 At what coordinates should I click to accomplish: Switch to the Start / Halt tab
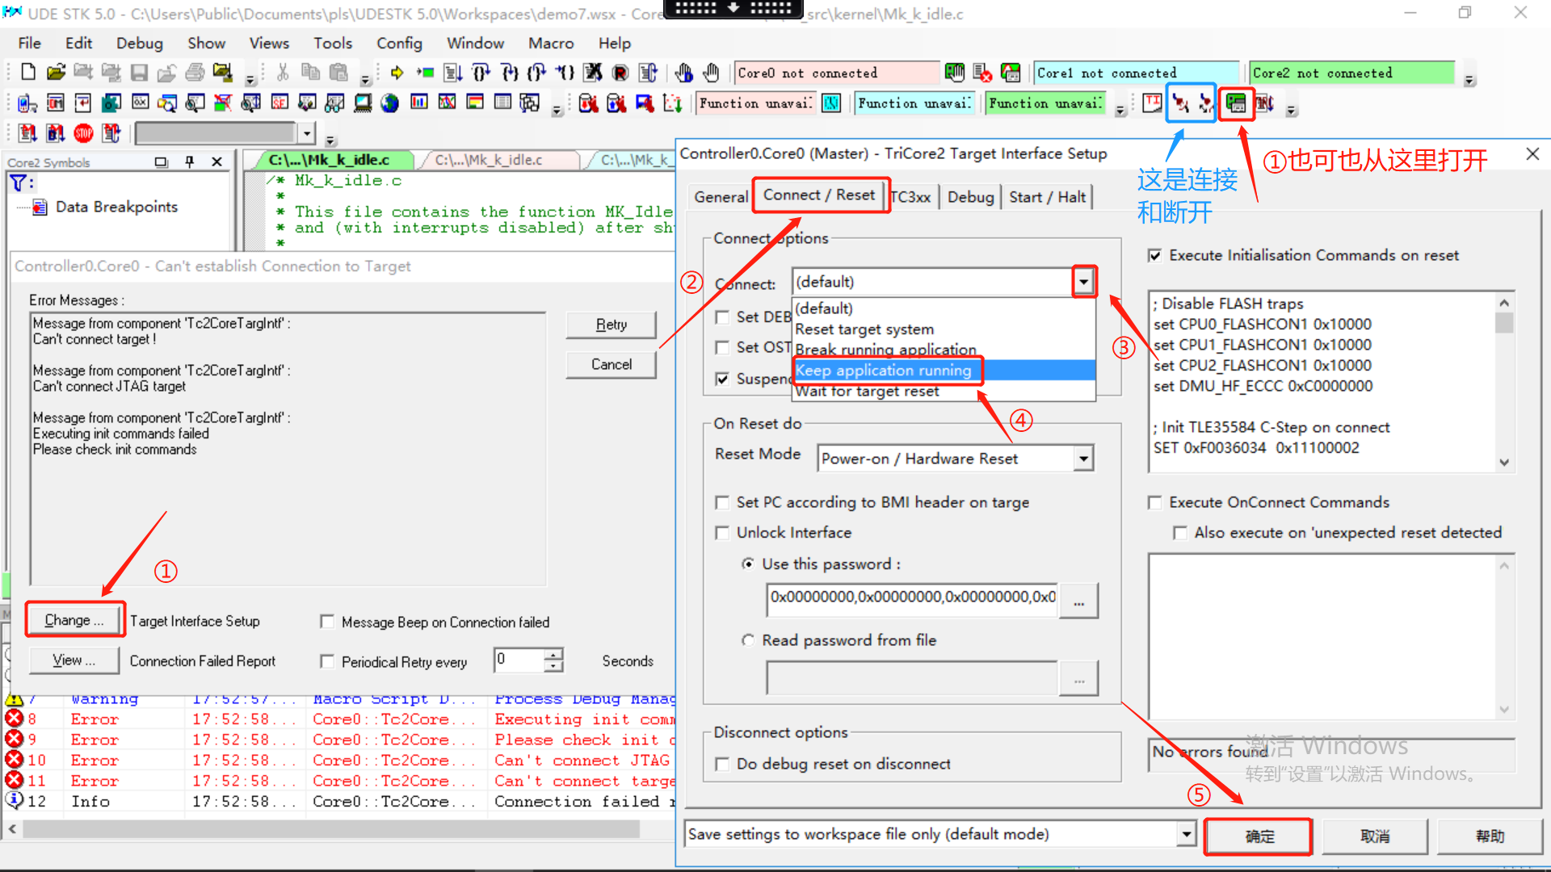1048,197
